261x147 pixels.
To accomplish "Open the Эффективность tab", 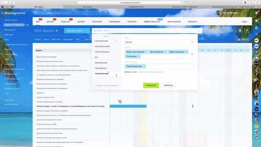I will pyautogui.click(x=152, y=22).
